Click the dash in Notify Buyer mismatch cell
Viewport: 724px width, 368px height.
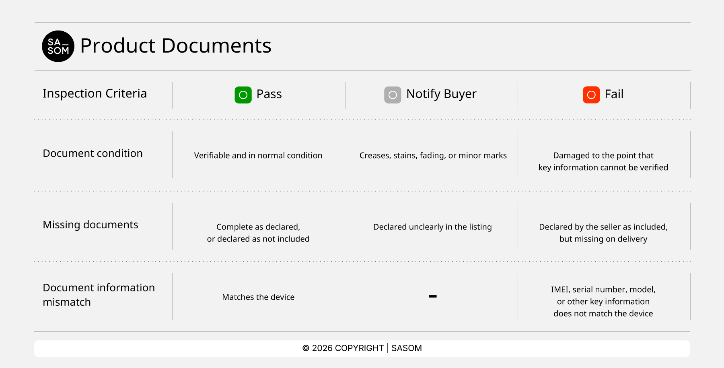(433, 297)
